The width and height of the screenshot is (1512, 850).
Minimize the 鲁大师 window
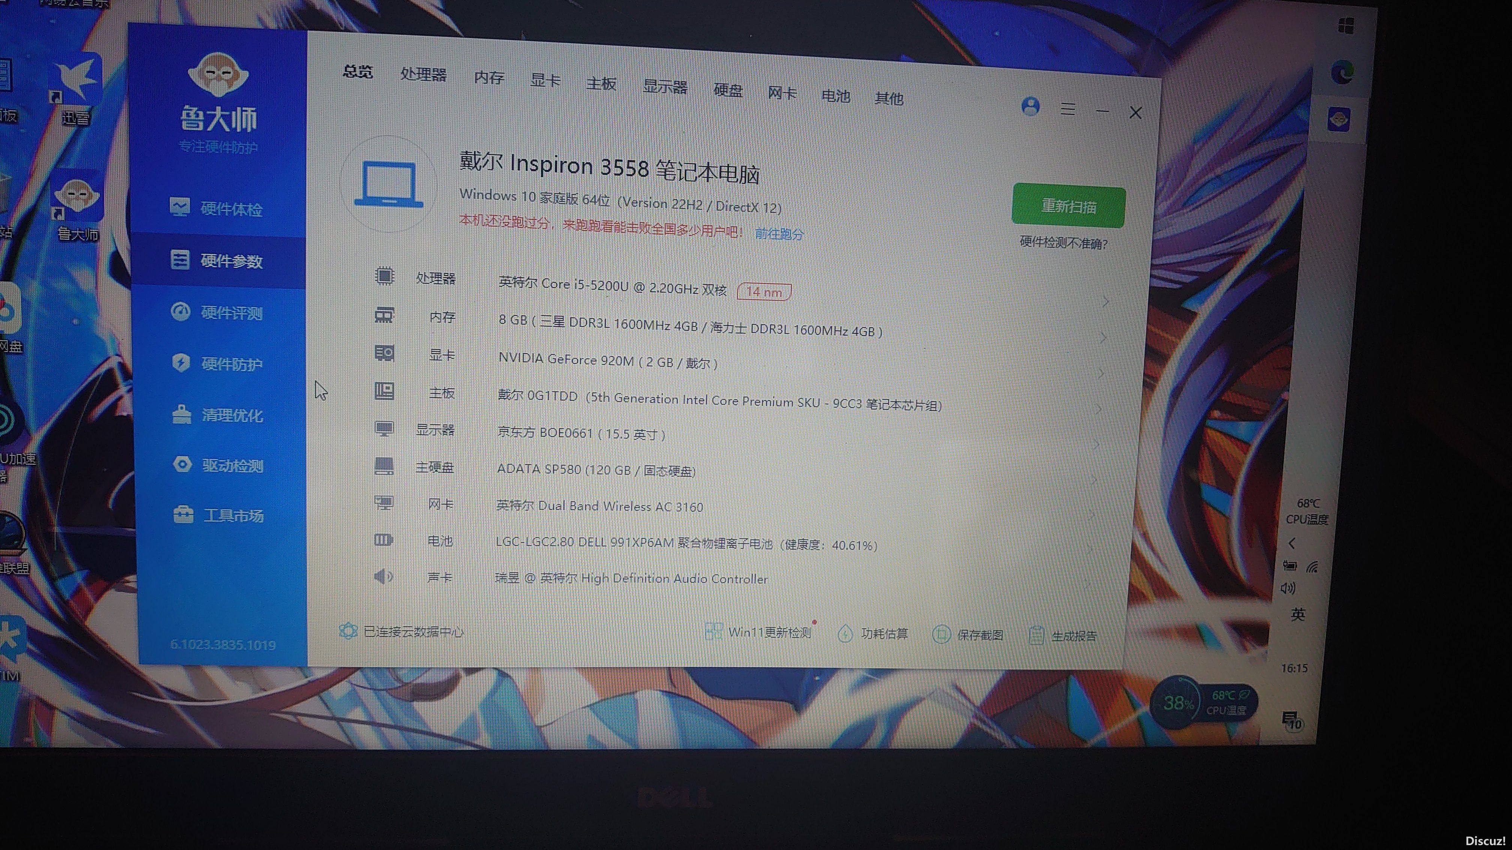click(x=1102, y=111)
